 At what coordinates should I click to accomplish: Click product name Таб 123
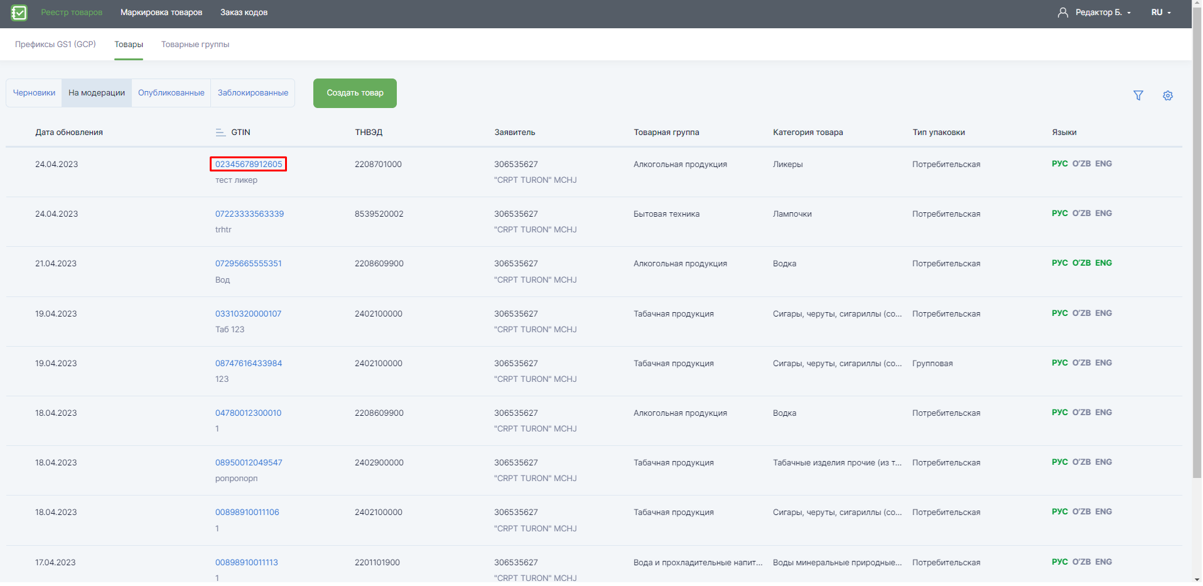tap(230, 330)
